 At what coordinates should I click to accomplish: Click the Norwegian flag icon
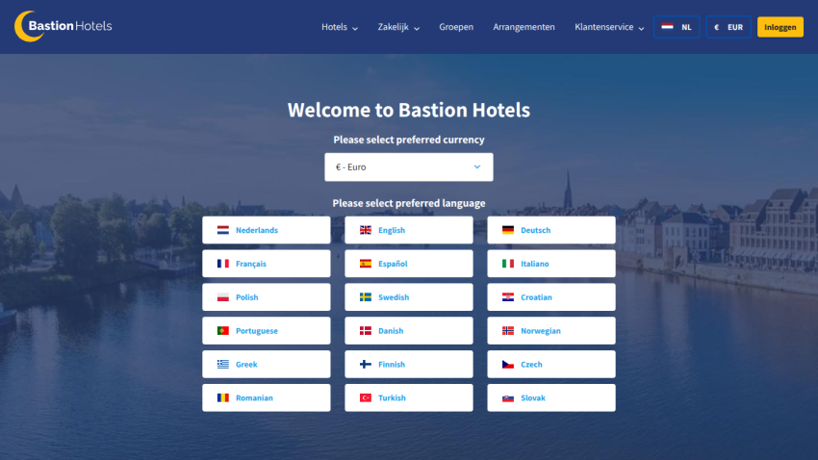(x=507, y=331)
